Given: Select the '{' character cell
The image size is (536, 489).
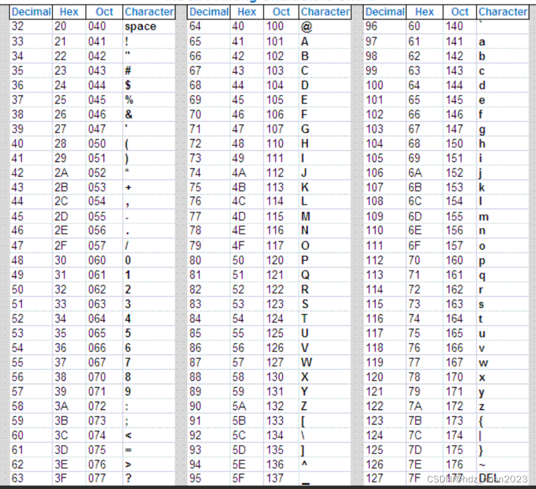Looking at the screenshot, I should [x=502, y=420].
